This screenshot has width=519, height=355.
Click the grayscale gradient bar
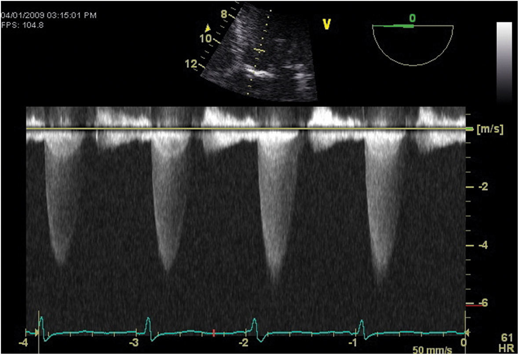coord(504,62)
